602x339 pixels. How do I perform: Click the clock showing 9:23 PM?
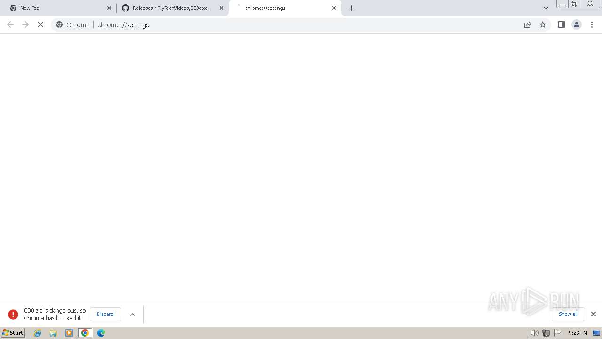tap(578, 333)
